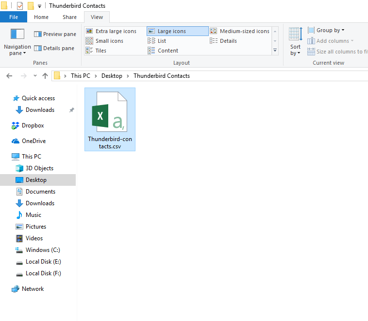Open the Navigation pane dropdown
Viewport: 368px width, 321px height.
17,42
